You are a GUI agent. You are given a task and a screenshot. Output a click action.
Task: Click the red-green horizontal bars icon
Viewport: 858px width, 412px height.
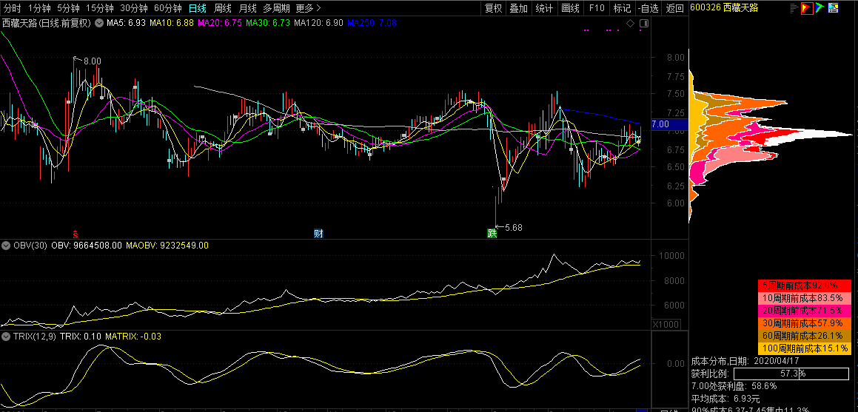[794, 7]
